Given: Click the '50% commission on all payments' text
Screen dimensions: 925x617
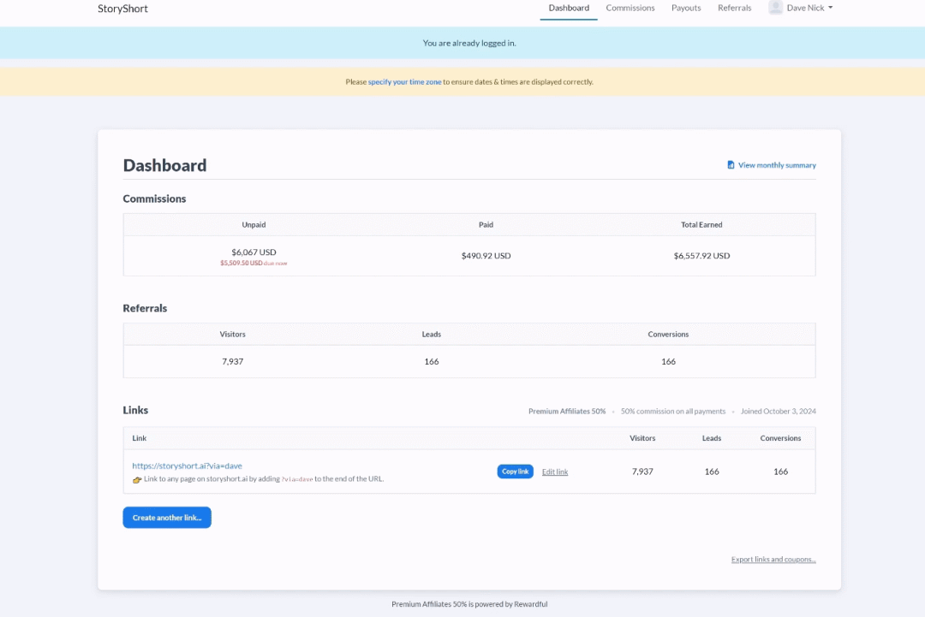Looking at the screenshot, I should coord(673,412).
